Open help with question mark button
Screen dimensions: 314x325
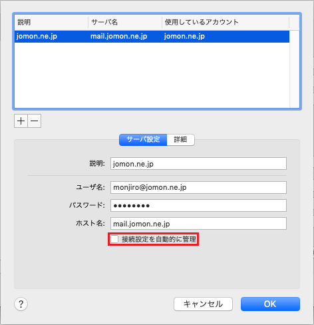point(21,304)
